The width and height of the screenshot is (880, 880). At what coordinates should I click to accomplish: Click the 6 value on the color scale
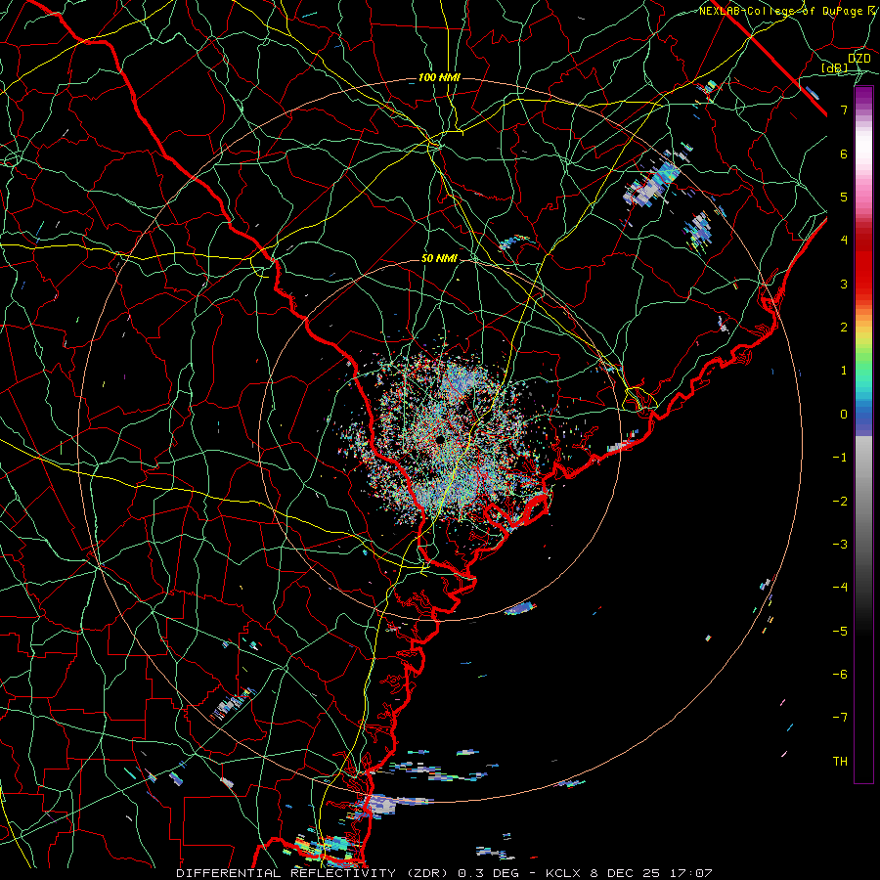[x=844, y=154]
